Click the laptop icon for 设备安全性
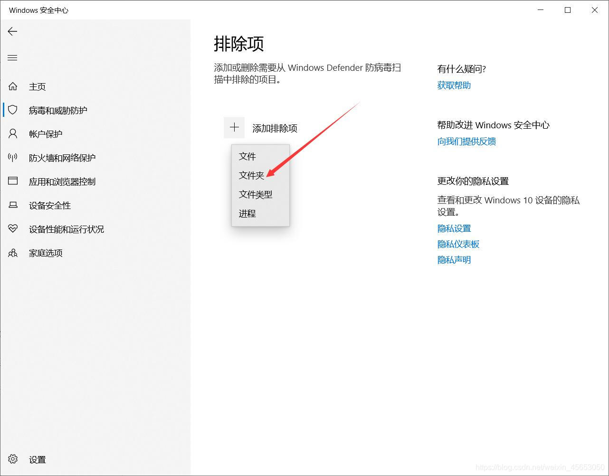The image size is (609, 476). click(x=13, y=205)
